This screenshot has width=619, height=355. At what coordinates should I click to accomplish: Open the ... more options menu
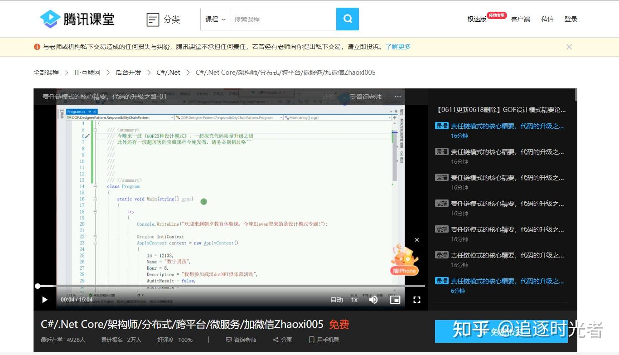[x=397, y=96]
